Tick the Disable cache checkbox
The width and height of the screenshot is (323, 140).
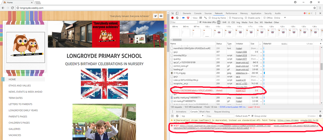pos(246,18)
